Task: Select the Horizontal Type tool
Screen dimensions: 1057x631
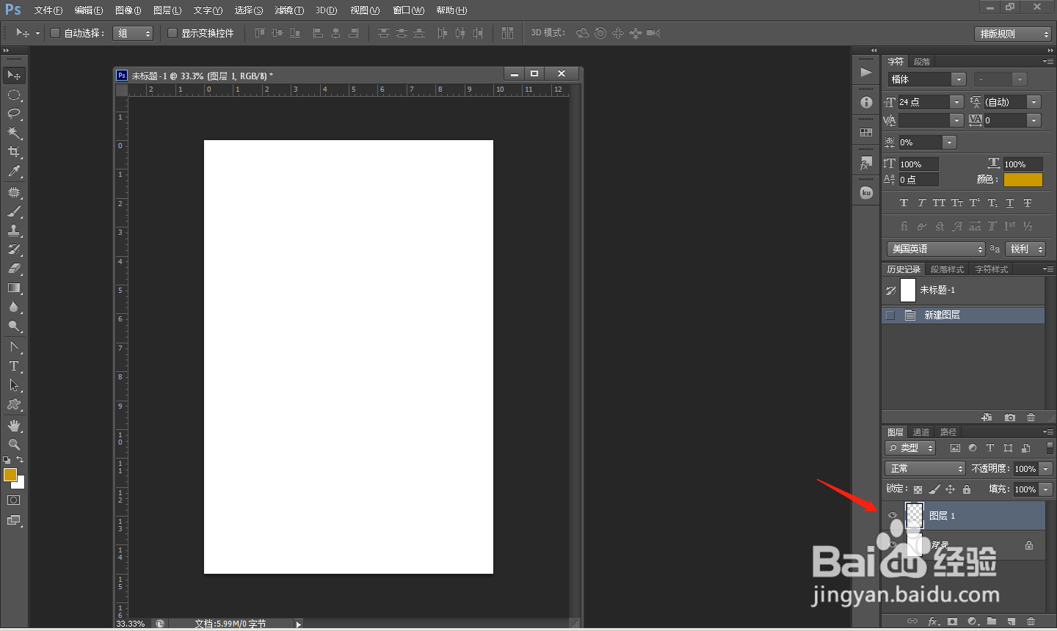Action: click(x=14, y=366)
